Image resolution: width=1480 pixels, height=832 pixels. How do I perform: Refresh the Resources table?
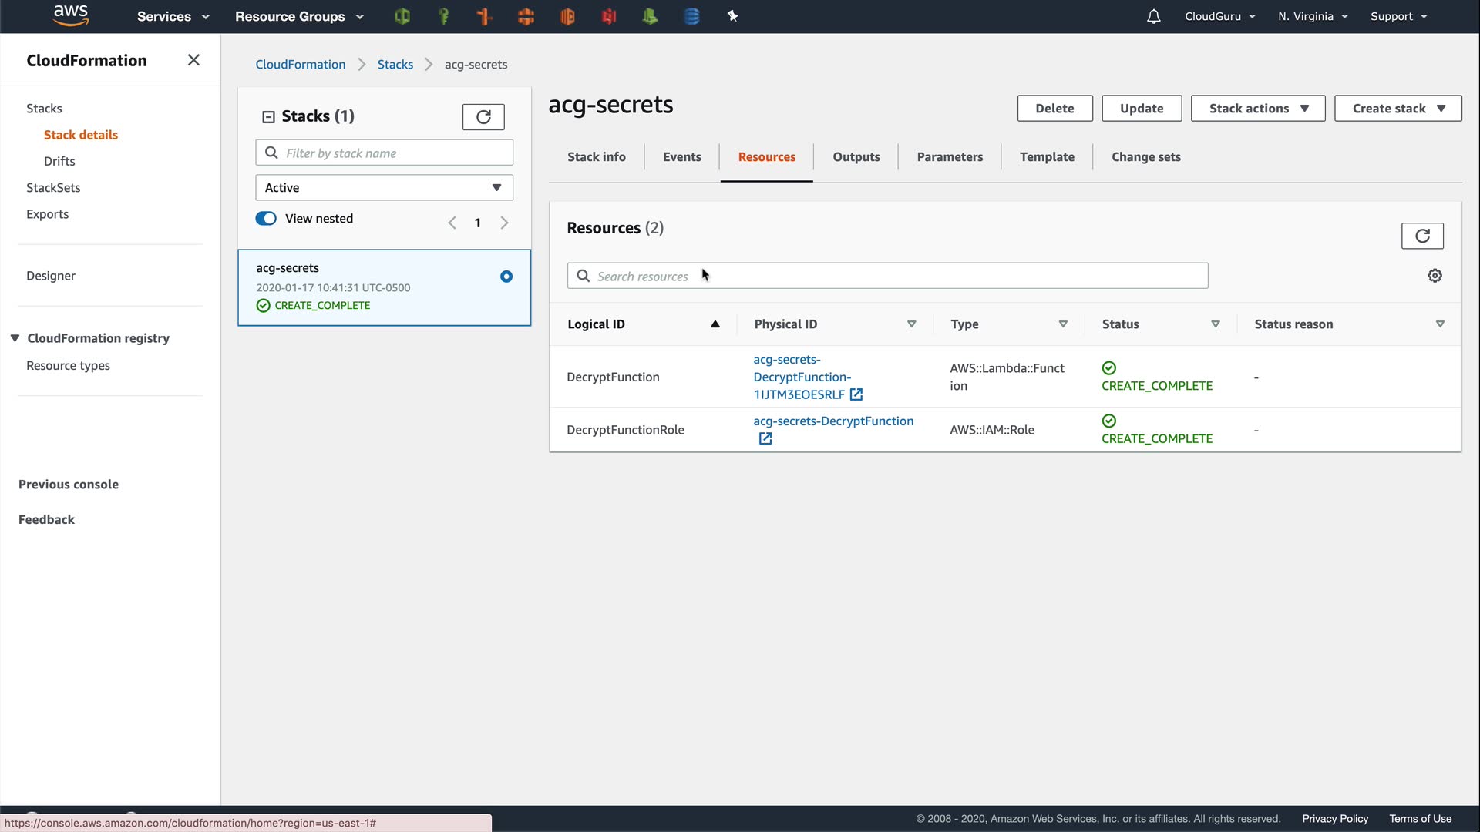1421,236
